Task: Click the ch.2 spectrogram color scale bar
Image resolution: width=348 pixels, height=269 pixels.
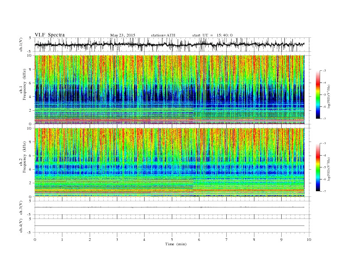Action: point(318,167)
